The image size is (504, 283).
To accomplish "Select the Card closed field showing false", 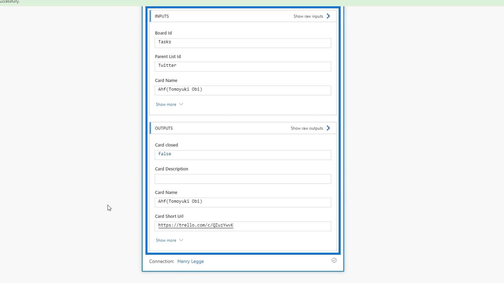I will coord(243,155).
